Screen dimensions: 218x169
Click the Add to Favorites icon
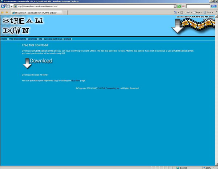click(x=7, y=12)
